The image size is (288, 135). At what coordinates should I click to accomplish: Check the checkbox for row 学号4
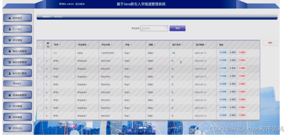tap(40, 92)
